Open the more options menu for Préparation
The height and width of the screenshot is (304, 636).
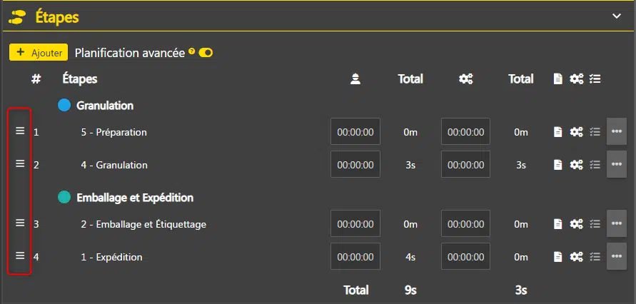pyautogui.click(x=617, y=132)
